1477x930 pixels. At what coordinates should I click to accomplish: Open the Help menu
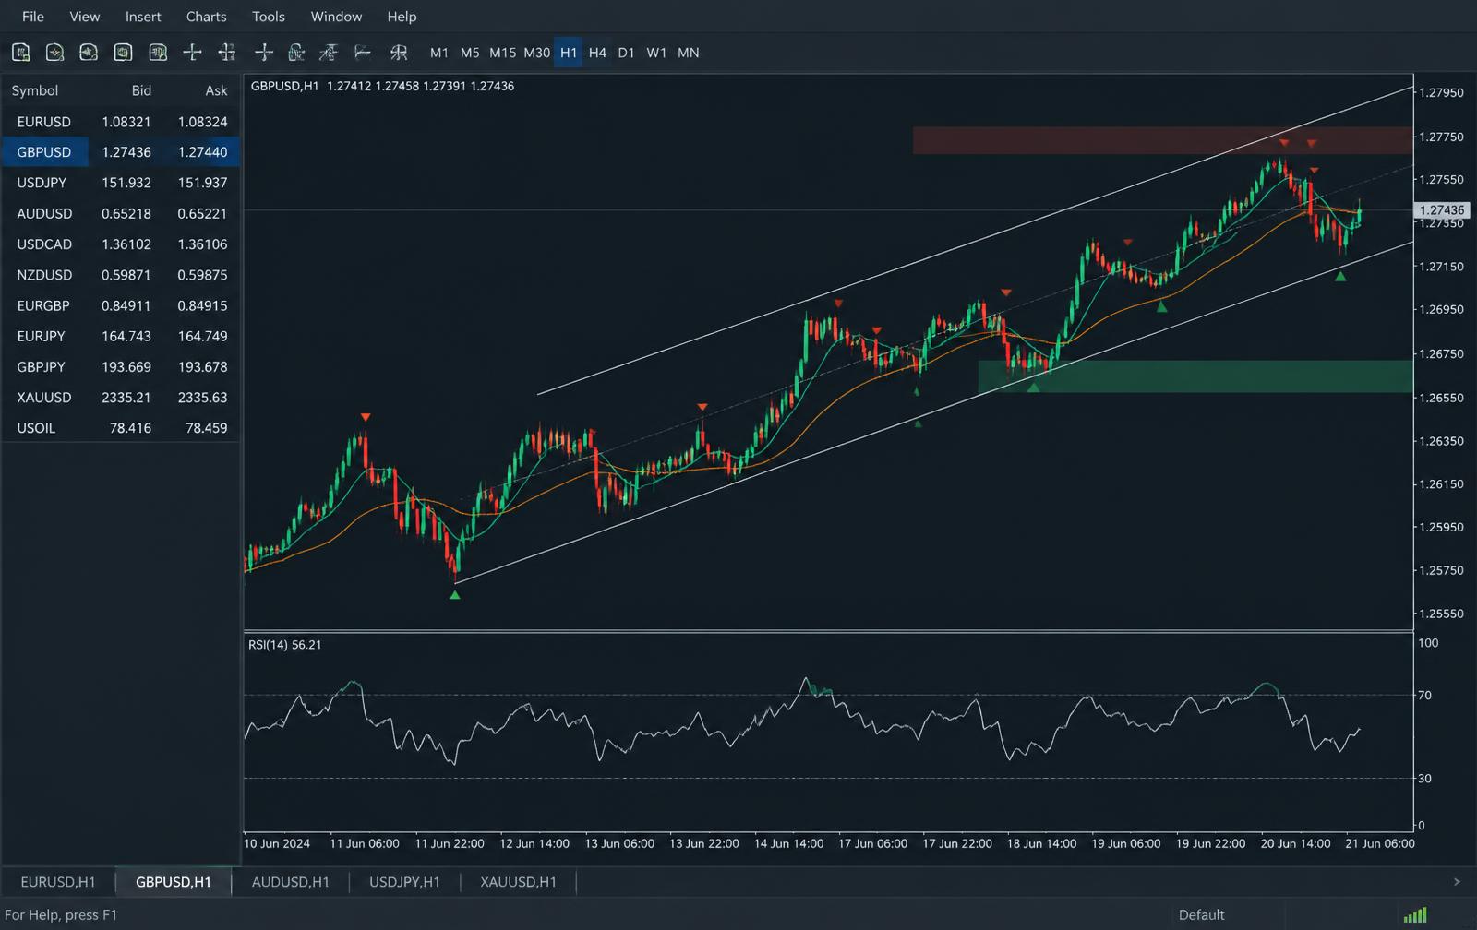click(x=402, y=17)
